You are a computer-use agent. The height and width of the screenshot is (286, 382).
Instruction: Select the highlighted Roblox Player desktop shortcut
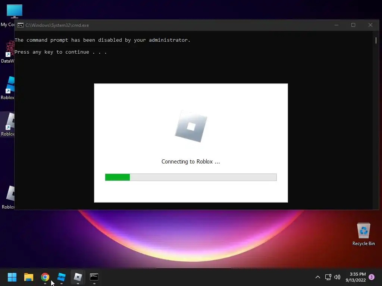pos(7,124)
